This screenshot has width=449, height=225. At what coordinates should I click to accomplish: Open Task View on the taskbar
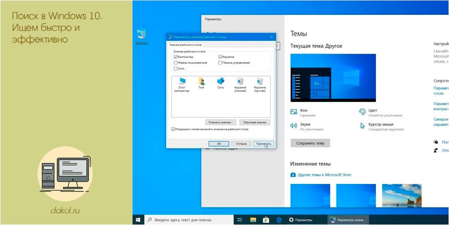(240, 220)
